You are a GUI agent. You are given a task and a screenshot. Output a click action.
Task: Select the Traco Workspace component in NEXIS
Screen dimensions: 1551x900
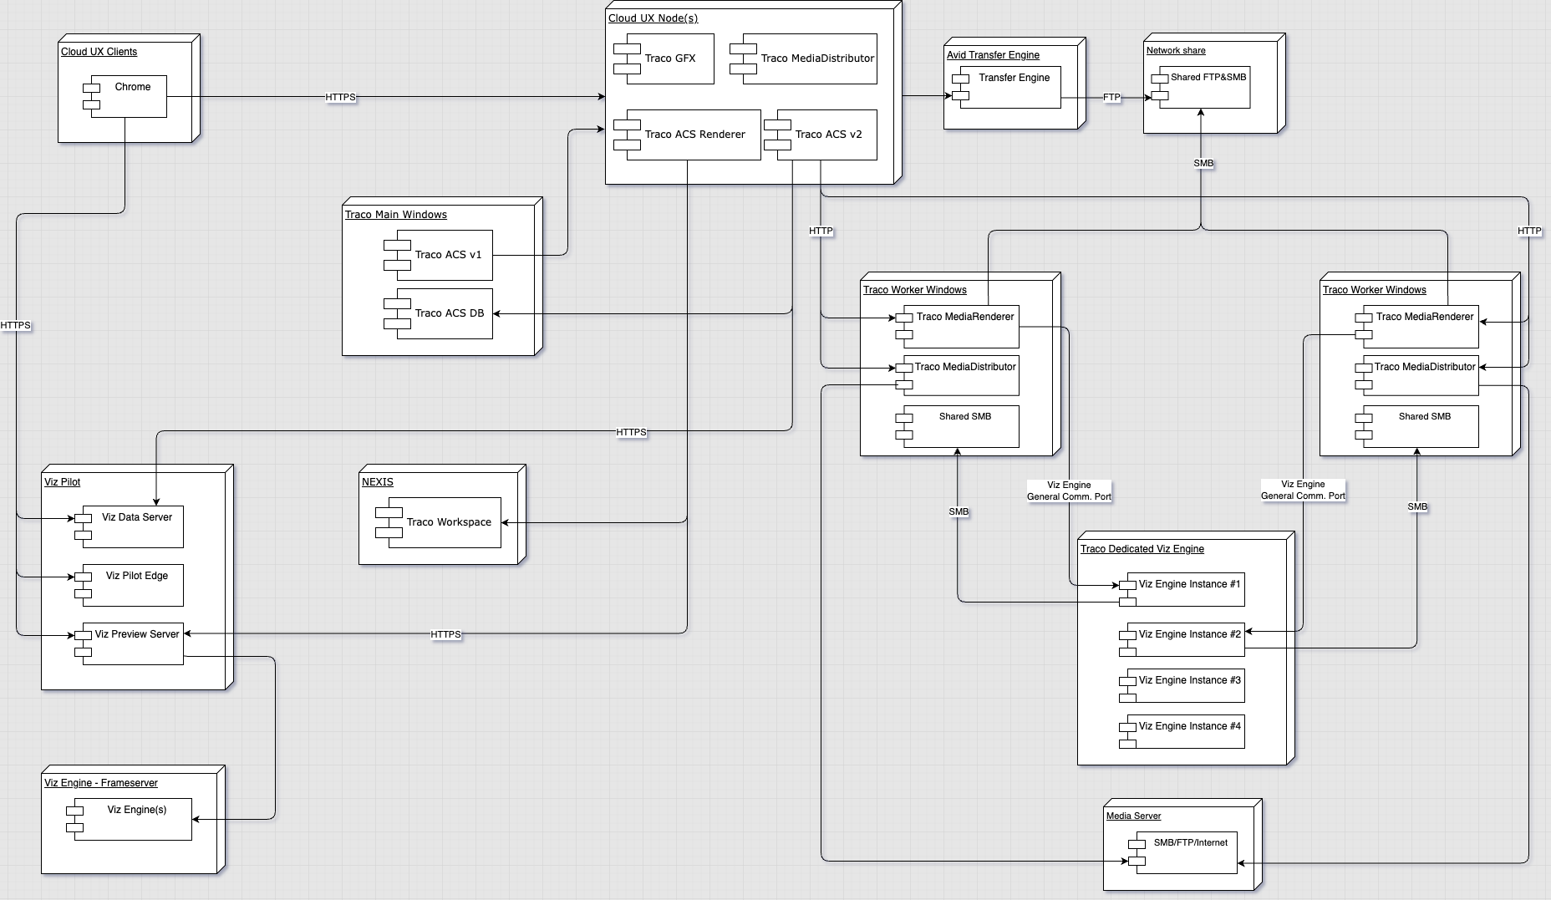pos(448,522)
